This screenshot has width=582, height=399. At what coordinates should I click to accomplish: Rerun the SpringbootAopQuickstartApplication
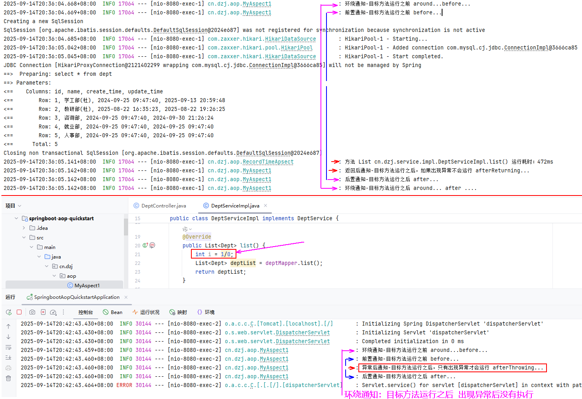(x=9, y=312)
